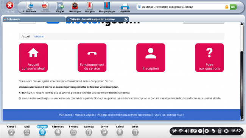Open the Inscription tile
The image size is (246, 138).
pyautogui.click(x=151, y=58)
